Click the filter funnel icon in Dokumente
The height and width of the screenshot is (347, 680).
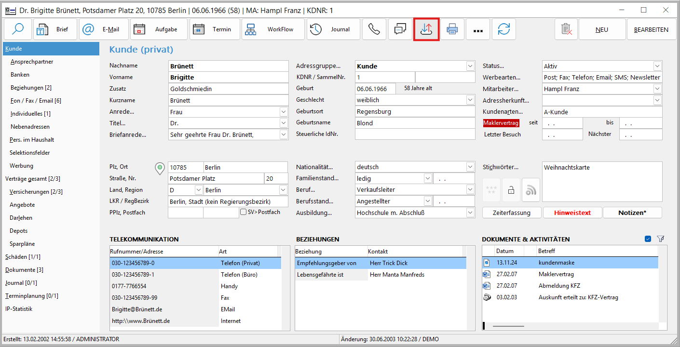(661, 239)
